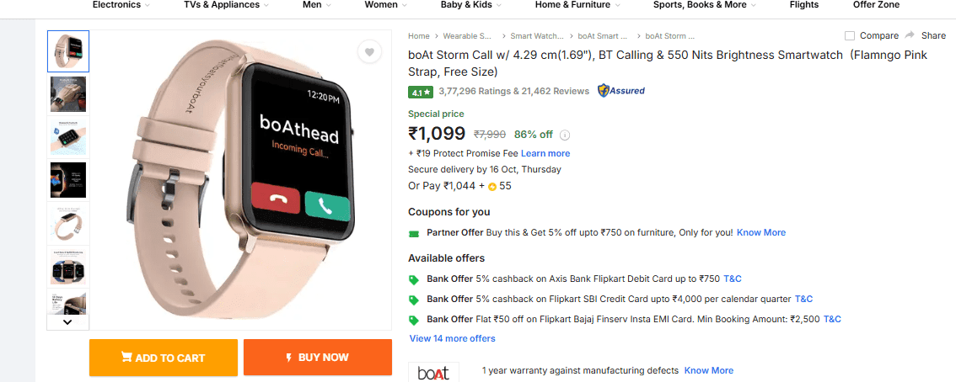The width and height of the screenshot is (956, 382).
Task: Click Learn more for Protect Promise Fee
Action: (x=545, y=153)
